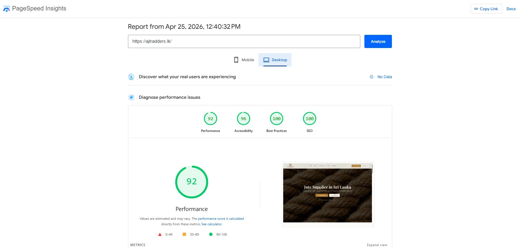Click the Diagnose performance issues icon
Screen dimensions: 521x248
click(131, 97)
